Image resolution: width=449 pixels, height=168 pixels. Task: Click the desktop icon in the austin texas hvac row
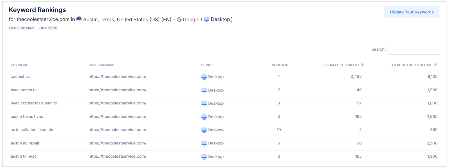tap(204, 117)
